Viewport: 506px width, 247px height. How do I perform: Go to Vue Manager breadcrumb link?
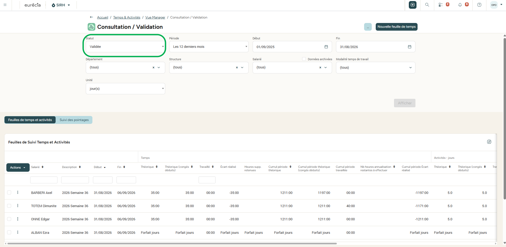coord(155,17)
